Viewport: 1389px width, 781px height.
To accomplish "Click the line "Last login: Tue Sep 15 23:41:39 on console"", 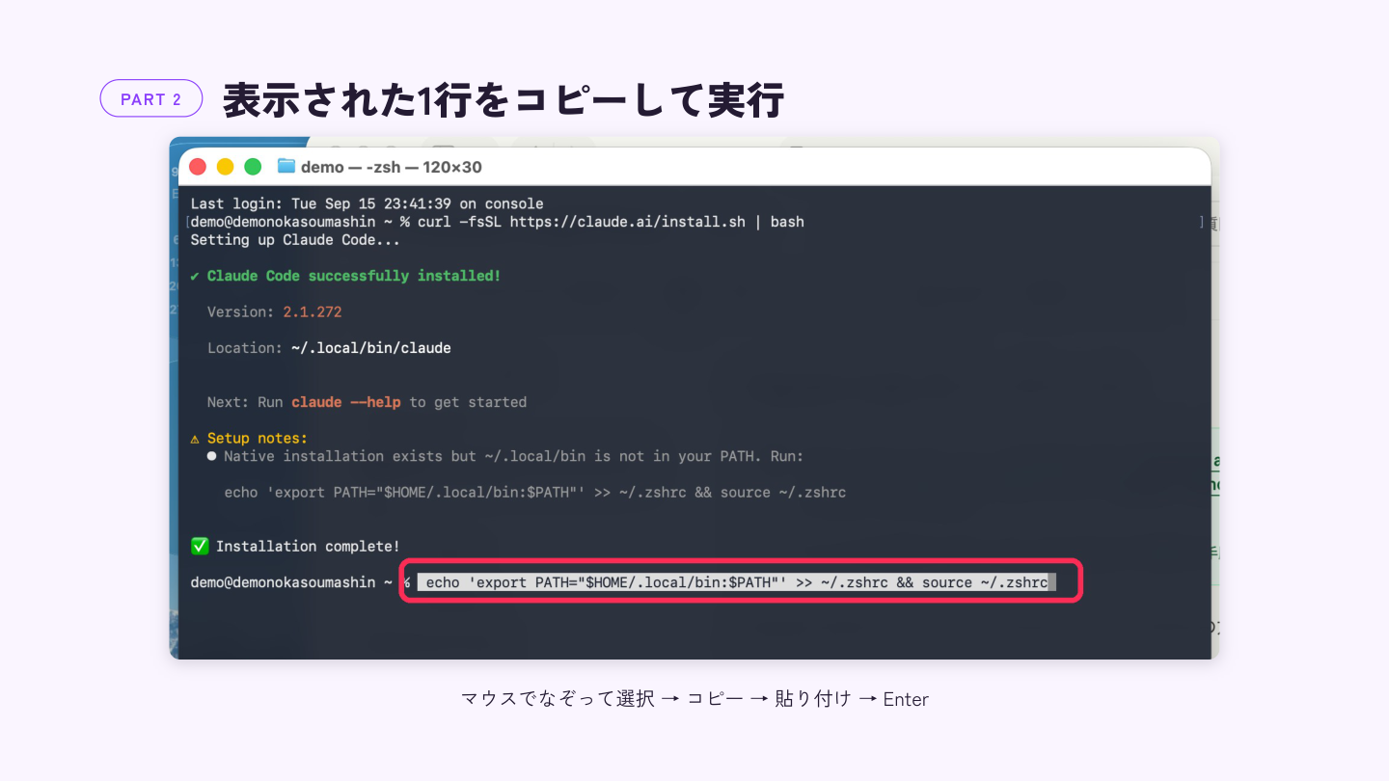I will click(367, 203).
